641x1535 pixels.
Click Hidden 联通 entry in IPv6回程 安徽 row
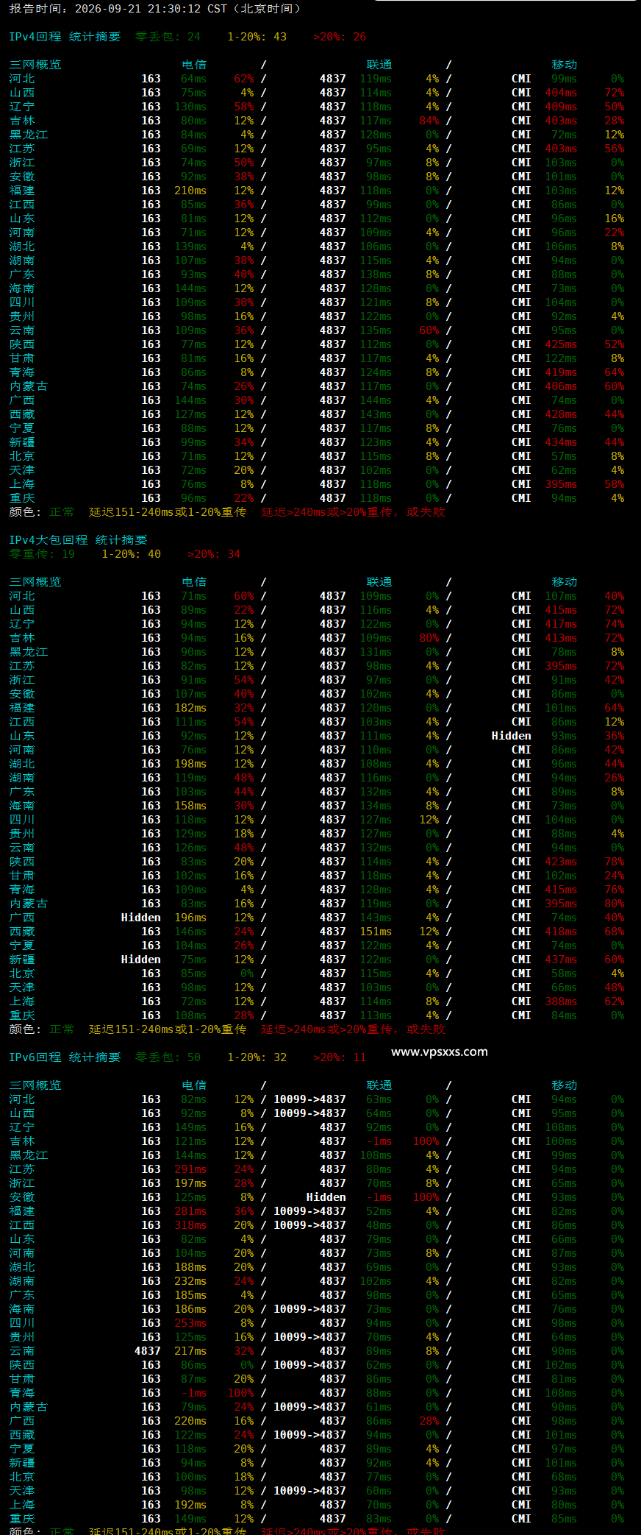326,1197
